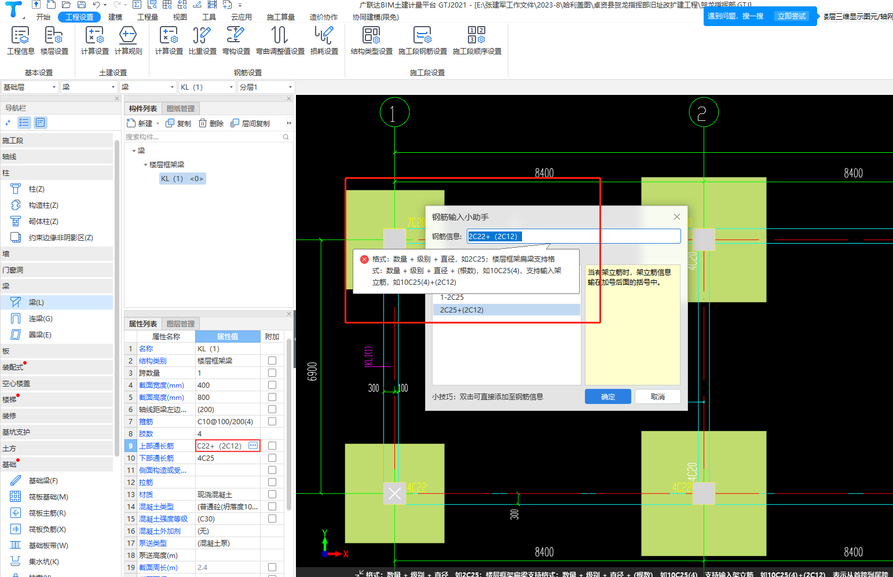Click 层间复制 button
893x577 pixels.
click(250, 123)
